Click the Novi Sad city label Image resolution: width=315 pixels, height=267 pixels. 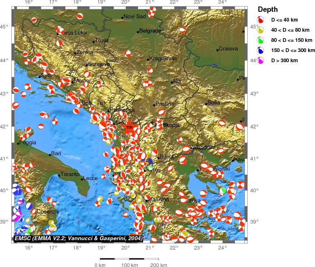coord(134,17)
